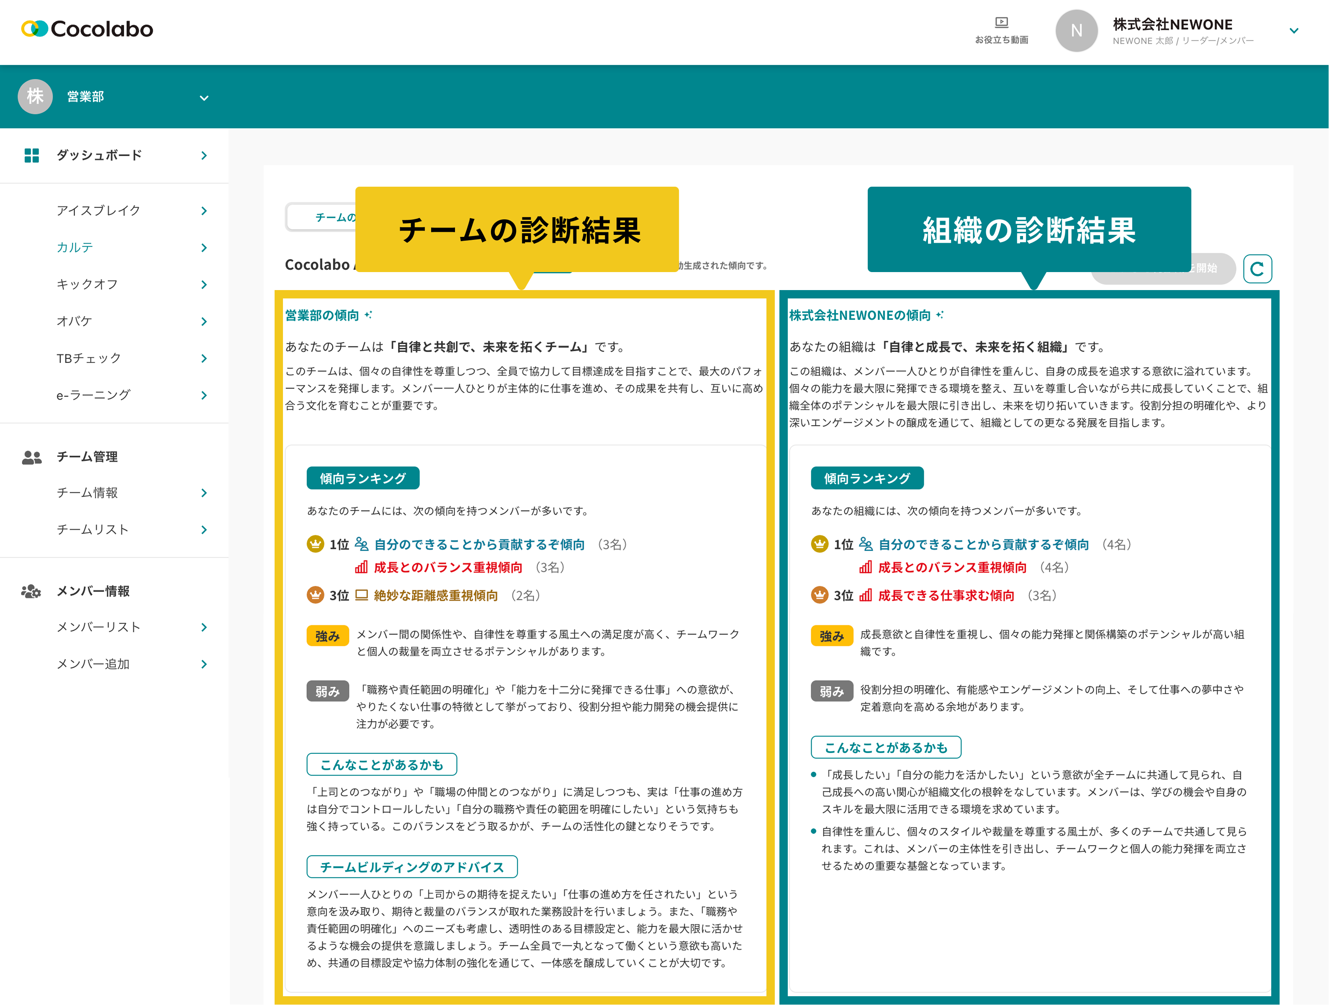Click the 株 team avatar circle

coord(35,96)
